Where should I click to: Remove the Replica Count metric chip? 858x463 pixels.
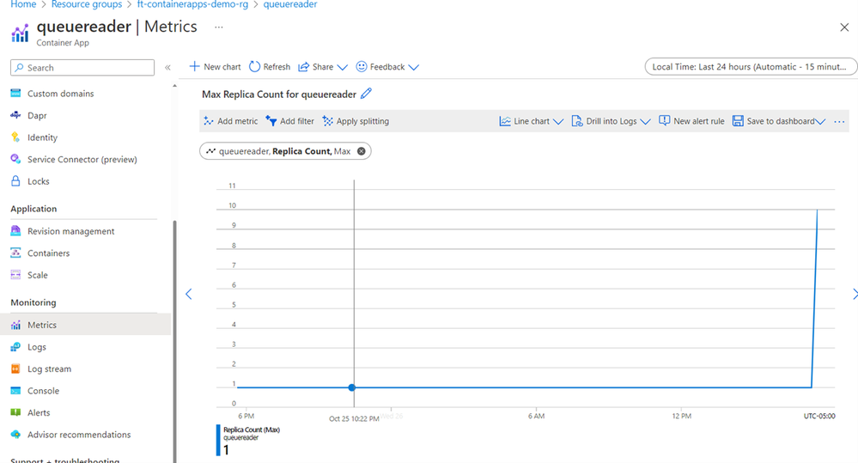pos(361,151)
